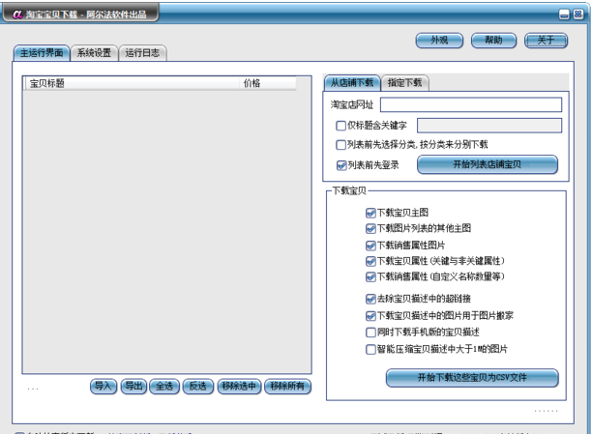Click the 关于 about button
The width and height of the screenshot is (592, 434).
(x=546, y=41)
